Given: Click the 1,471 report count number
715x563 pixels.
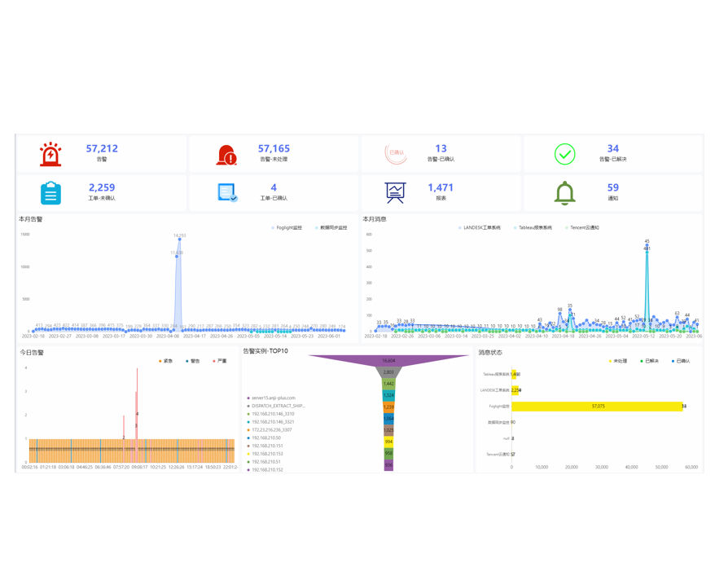Looking at the screenshot, I should 441,187.
